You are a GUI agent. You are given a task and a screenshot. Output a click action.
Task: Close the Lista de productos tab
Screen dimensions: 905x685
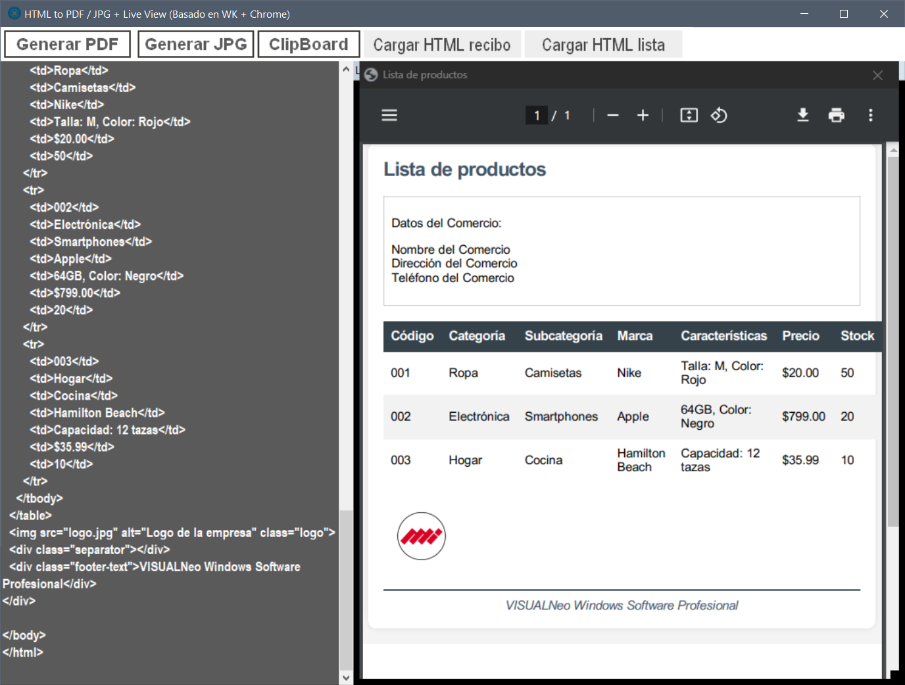tap(877, 76)
